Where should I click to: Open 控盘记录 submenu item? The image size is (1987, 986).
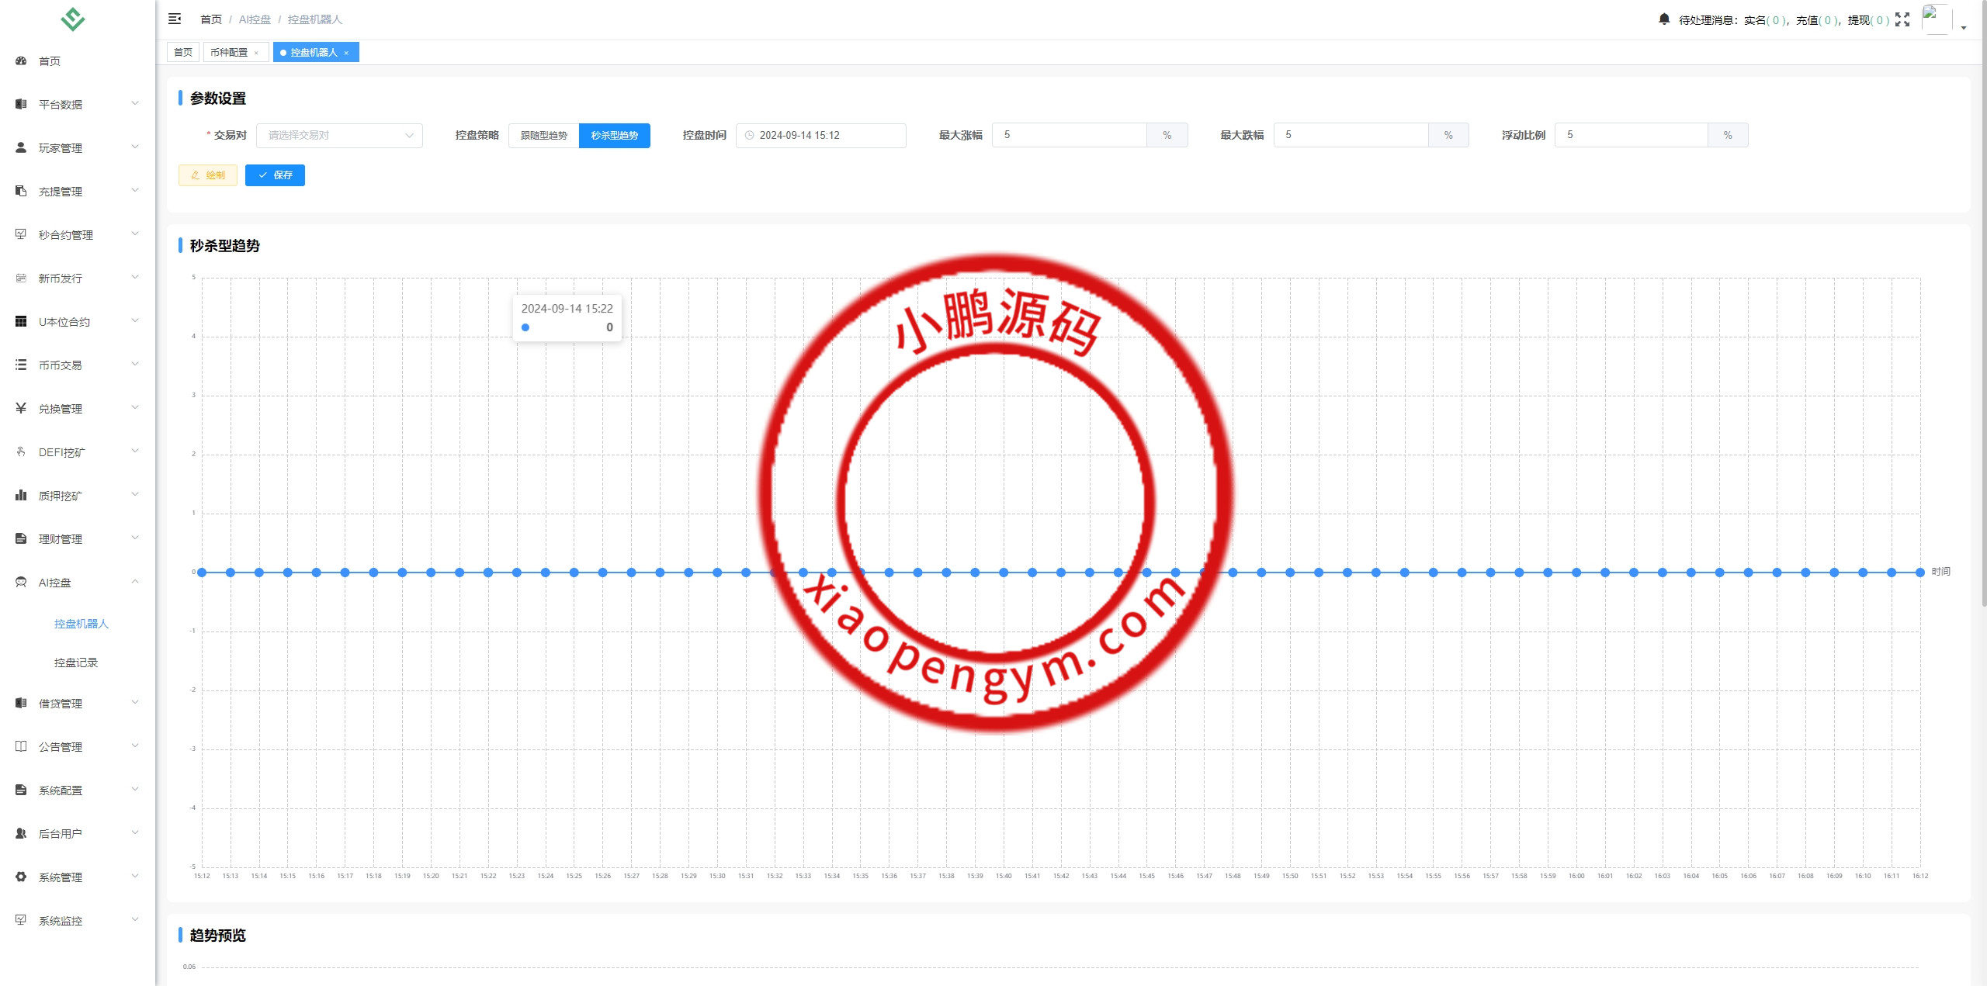click(76, 663)
